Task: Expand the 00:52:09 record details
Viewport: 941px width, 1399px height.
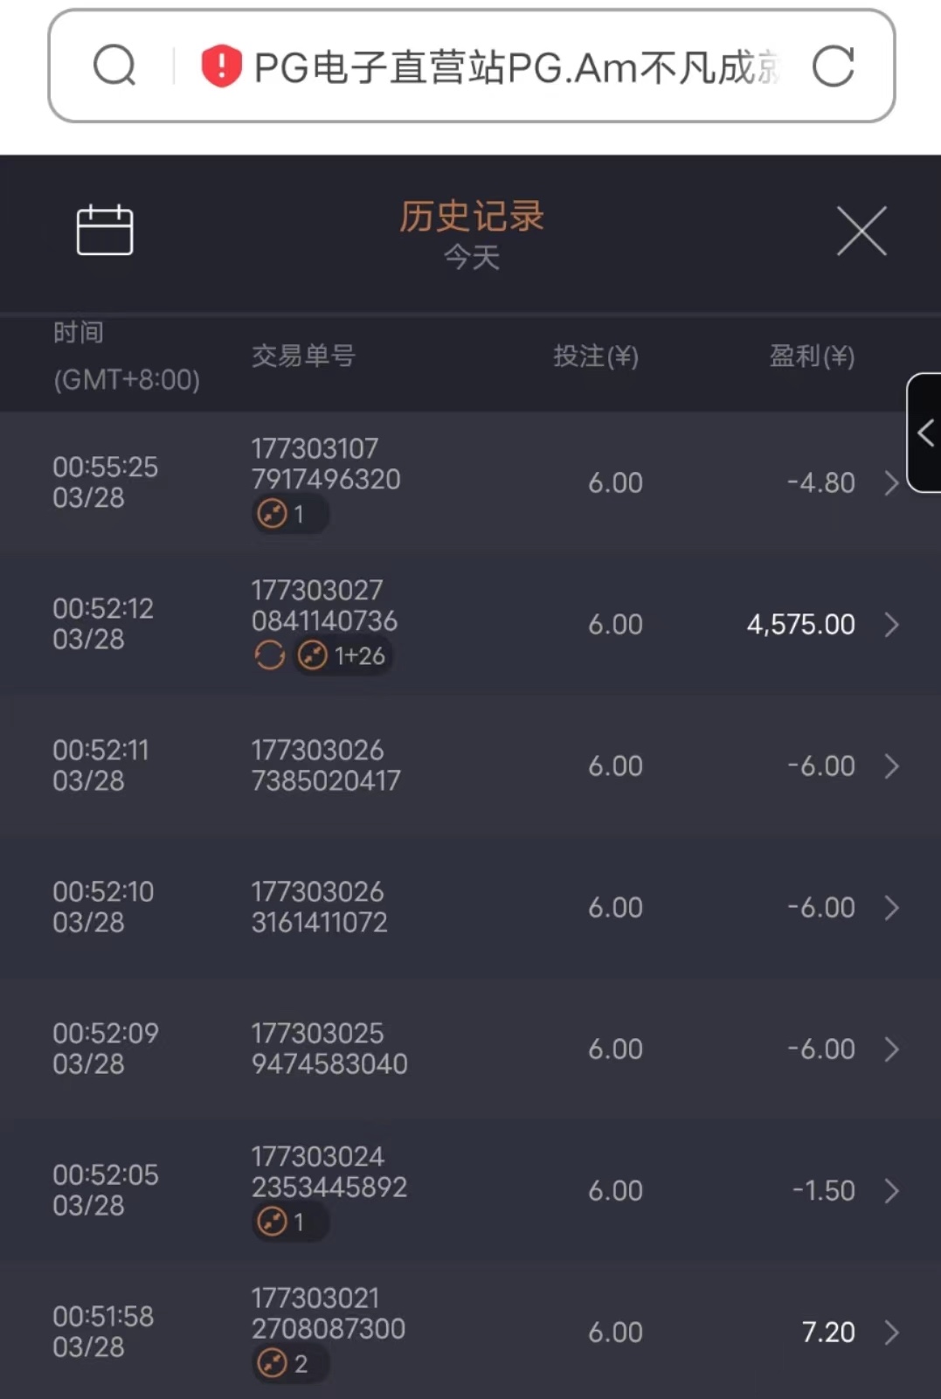Action: (x=891, y=1049)
